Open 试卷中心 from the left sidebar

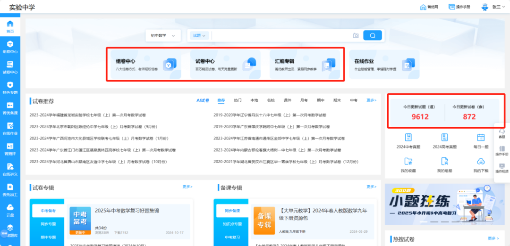(10, 67)
